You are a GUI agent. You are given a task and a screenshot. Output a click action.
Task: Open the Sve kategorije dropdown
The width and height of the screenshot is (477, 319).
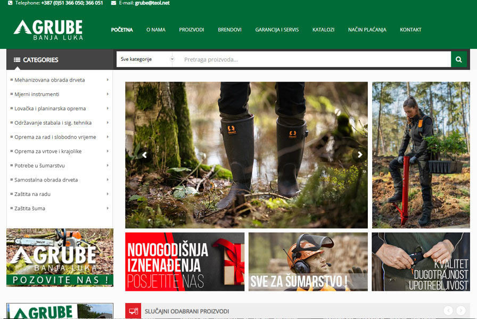point(147,59)
